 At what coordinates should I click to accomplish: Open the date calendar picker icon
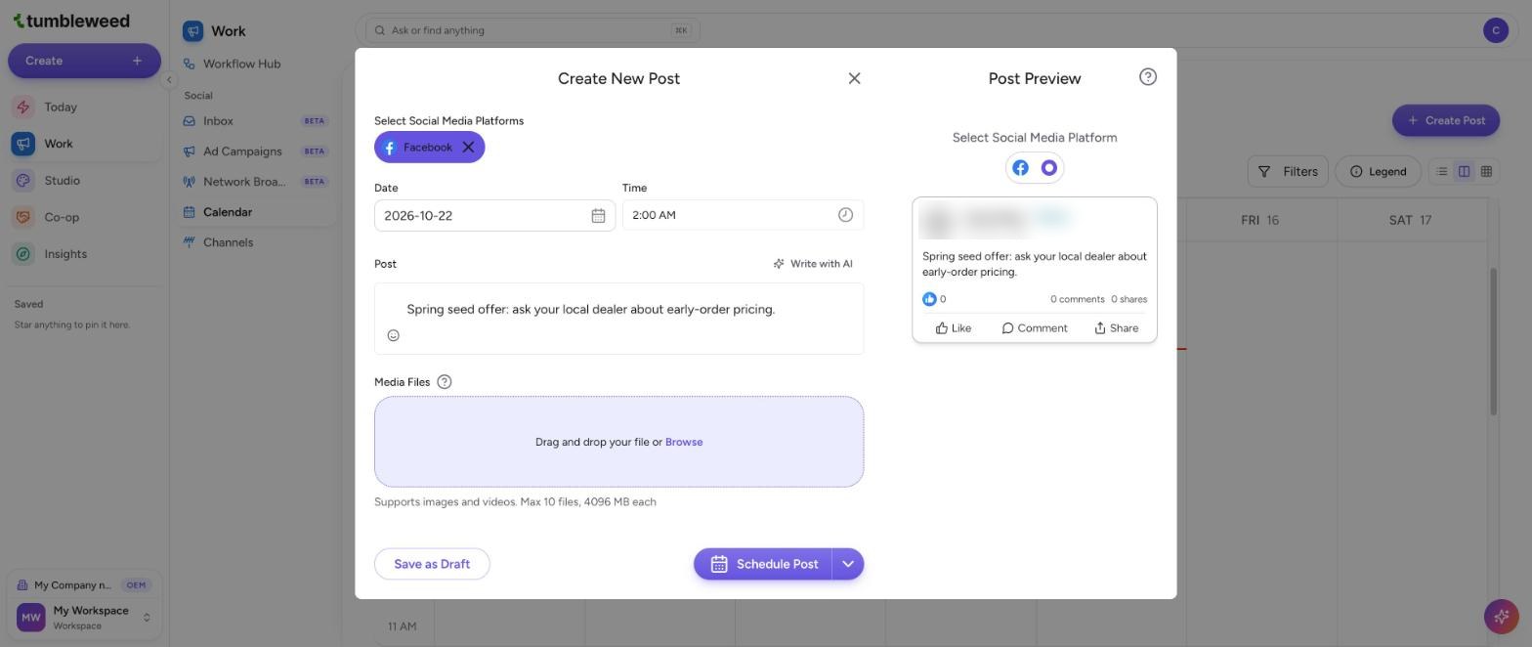pyautogui.click(x=598, y=216)
